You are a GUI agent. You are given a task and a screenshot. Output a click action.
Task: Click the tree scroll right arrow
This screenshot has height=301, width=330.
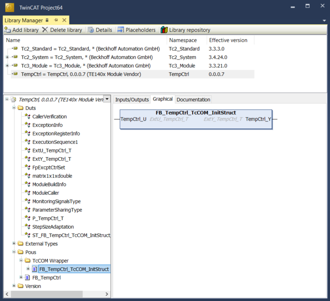pyautogui.click(x=107, y=294)
